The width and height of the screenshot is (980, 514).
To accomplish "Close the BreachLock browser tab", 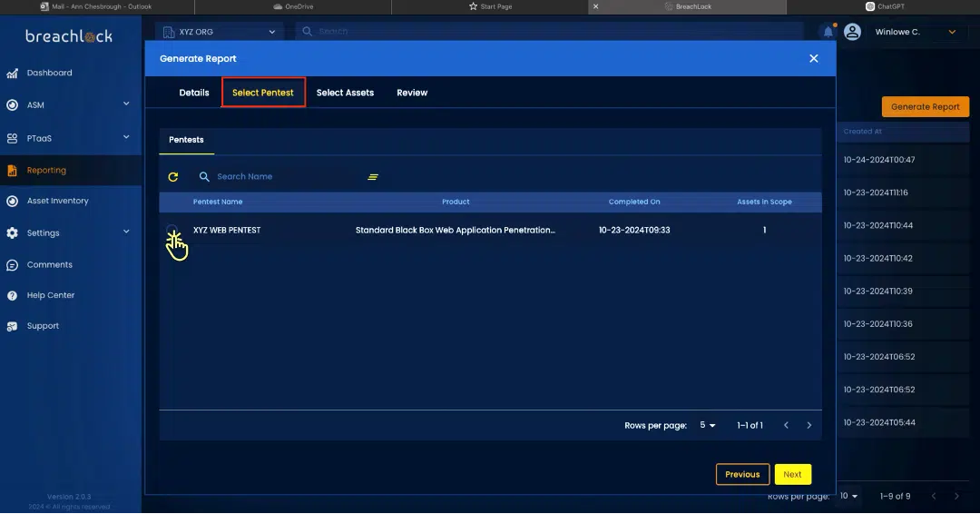I will [595, 7].
